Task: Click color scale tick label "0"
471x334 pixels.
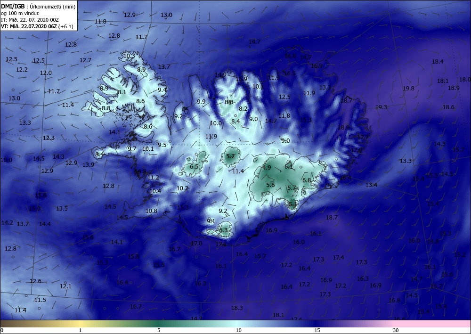Action: pos(2,330)
